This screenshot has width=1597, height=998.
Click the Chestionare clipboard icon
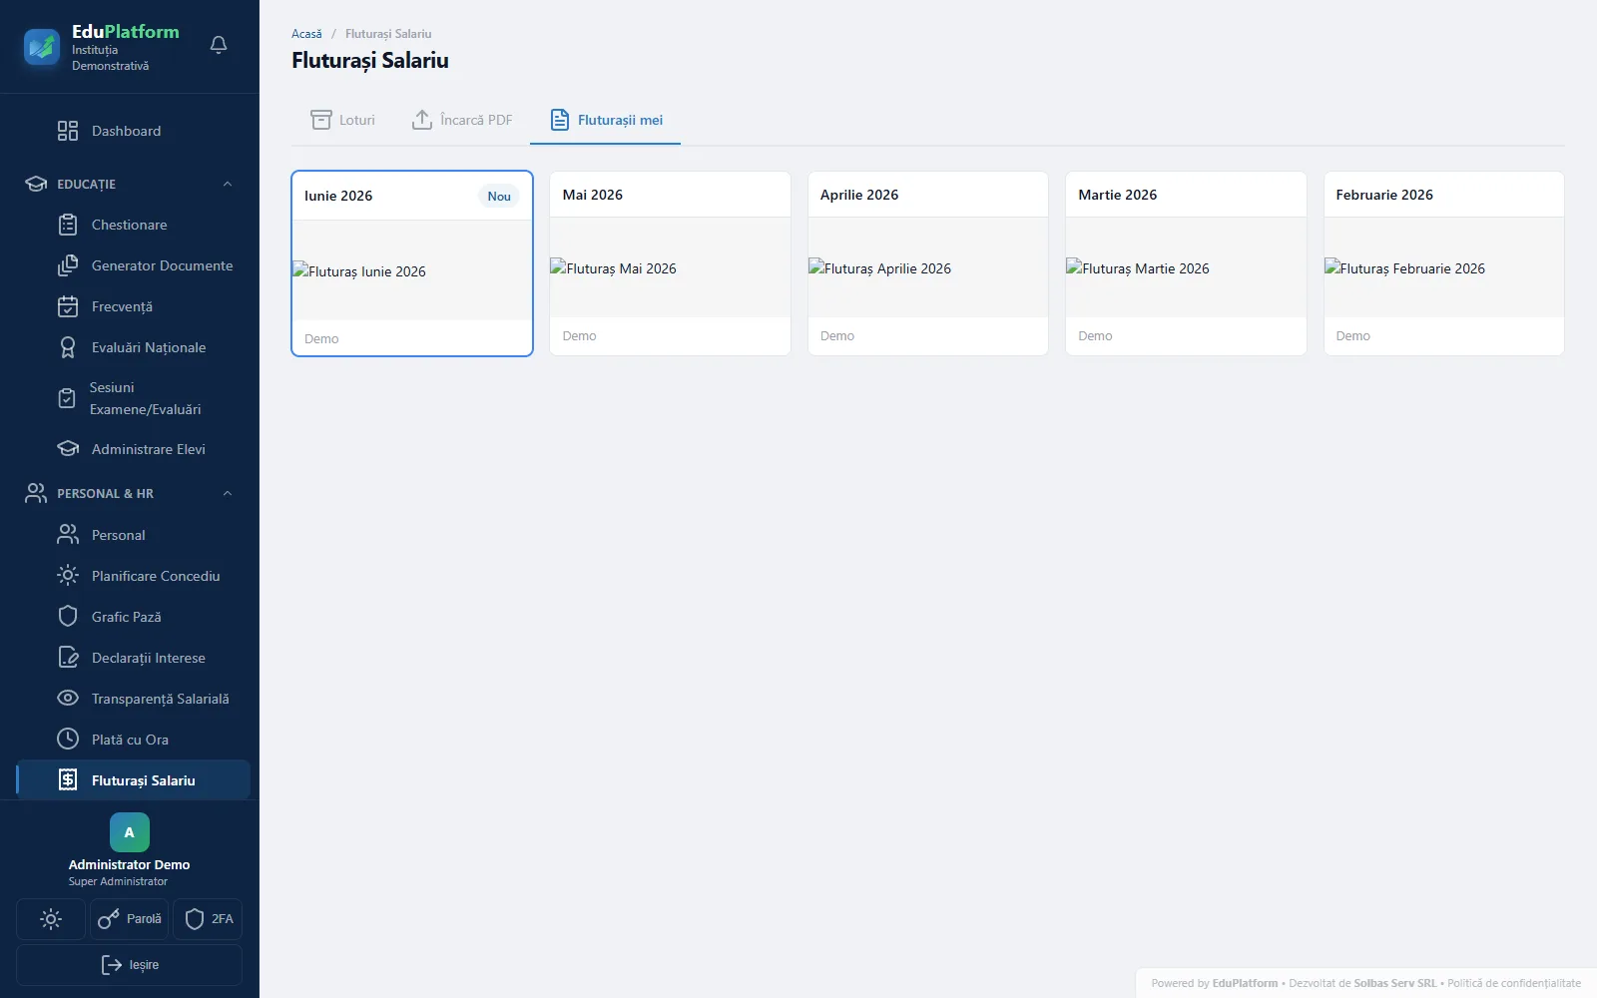tap(68, 225)
